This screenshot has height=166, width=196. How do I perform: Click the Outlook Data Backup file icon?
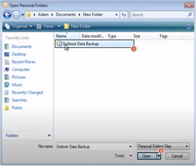coord(59,44)
